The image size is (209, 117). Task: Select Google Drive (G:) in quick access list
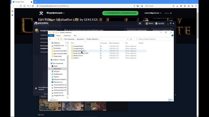point(59,45)
